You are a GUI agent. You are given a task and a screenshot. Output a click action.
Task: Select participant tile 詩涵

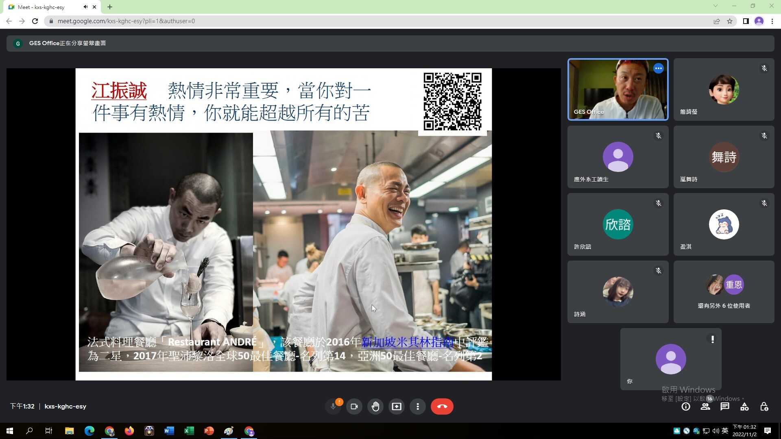click(x=618, y=292)
